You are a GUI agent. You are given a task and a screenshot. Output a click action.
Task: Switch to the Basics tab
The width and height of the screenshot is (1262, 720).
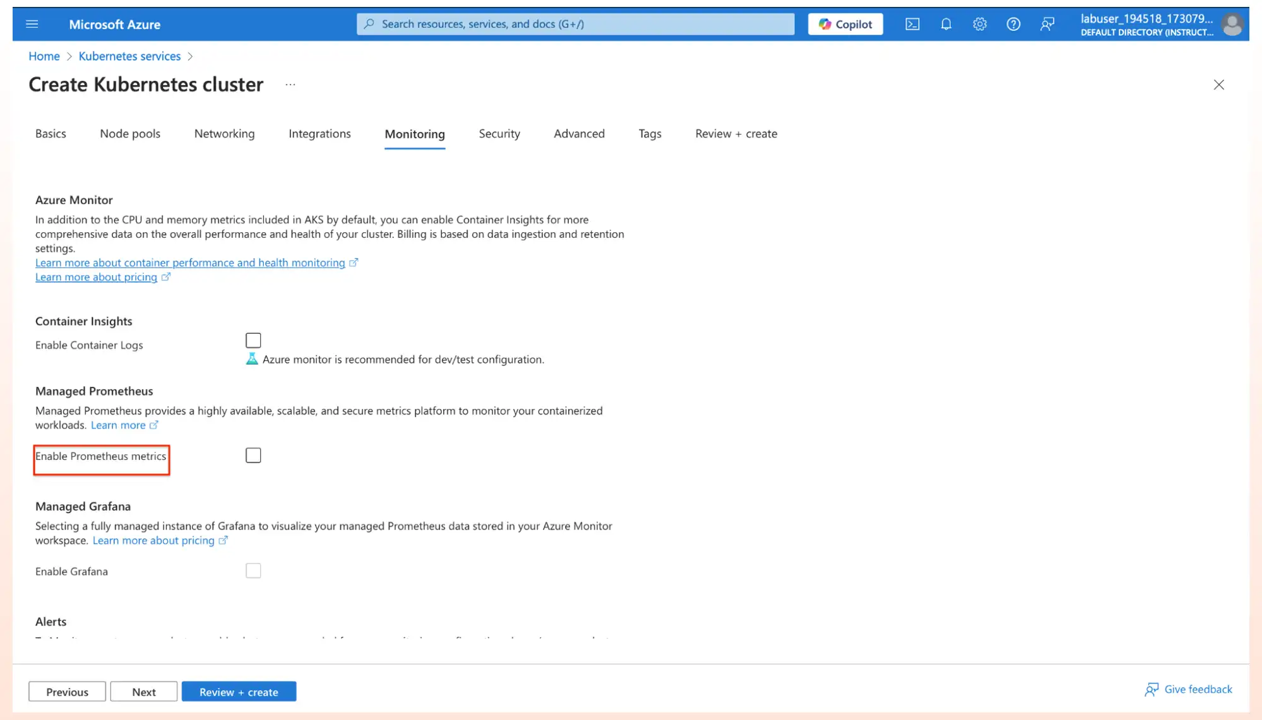(51, 134)
